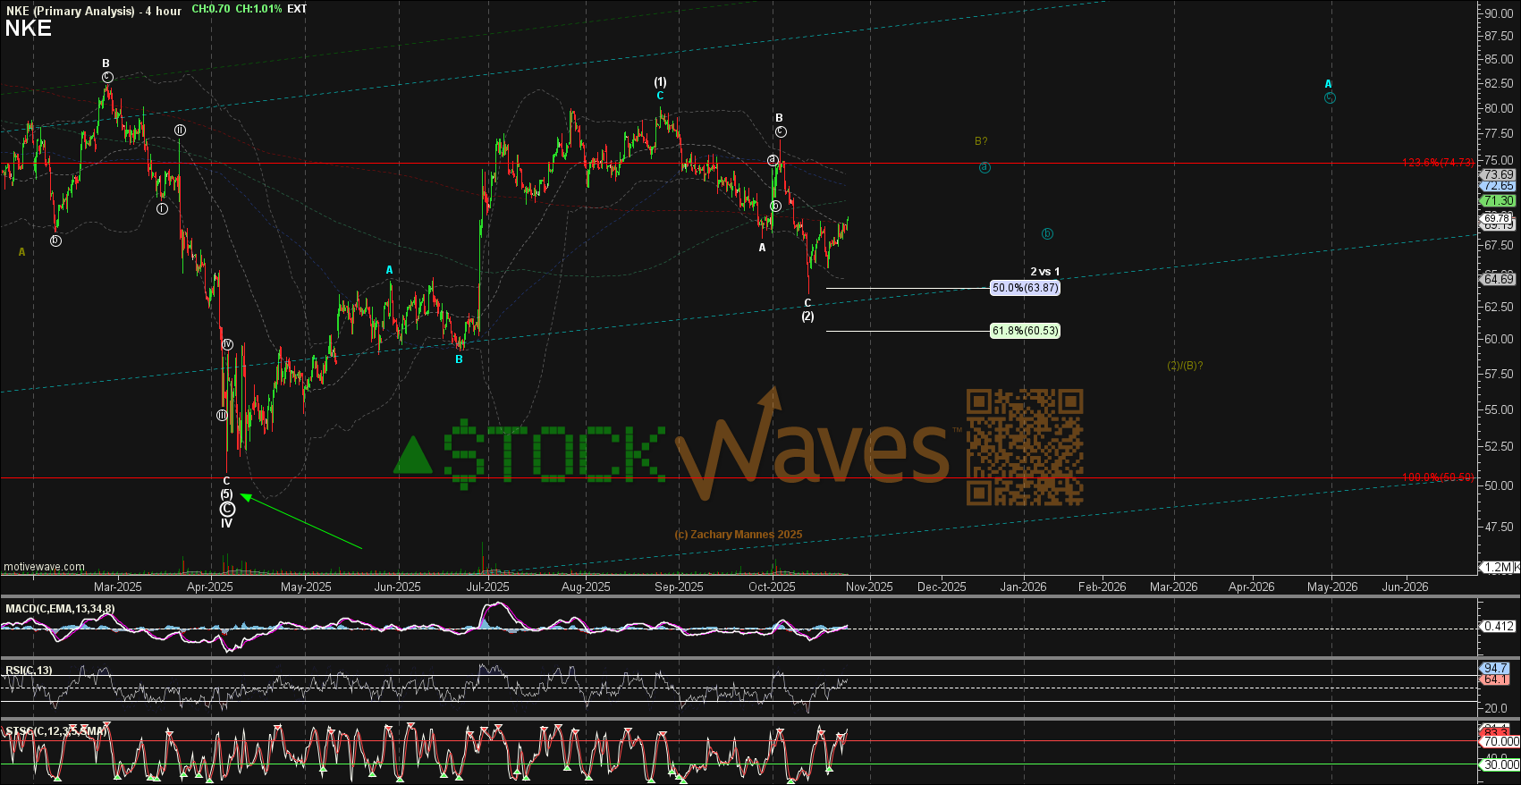This screenshot has height=785, width=1521.
Task: Select the large circled C label above IV
Action: pyautogui.click(x=227, y=509)
